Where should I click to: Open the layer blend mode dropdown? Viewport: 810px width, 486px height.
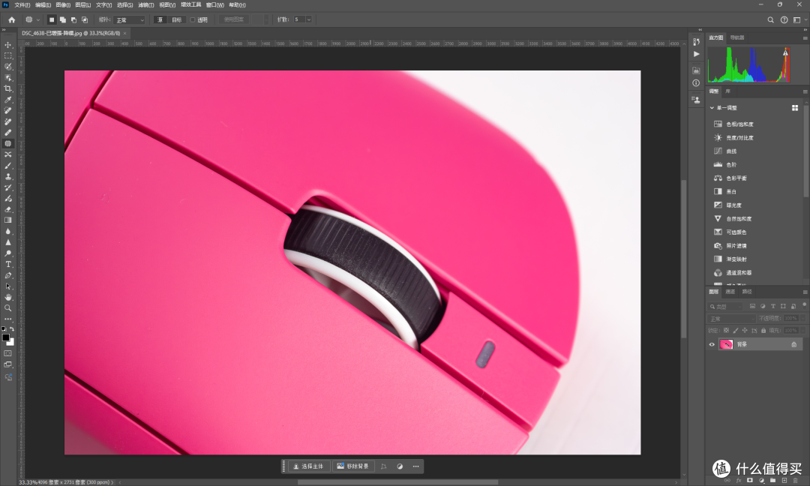[731, 319]
